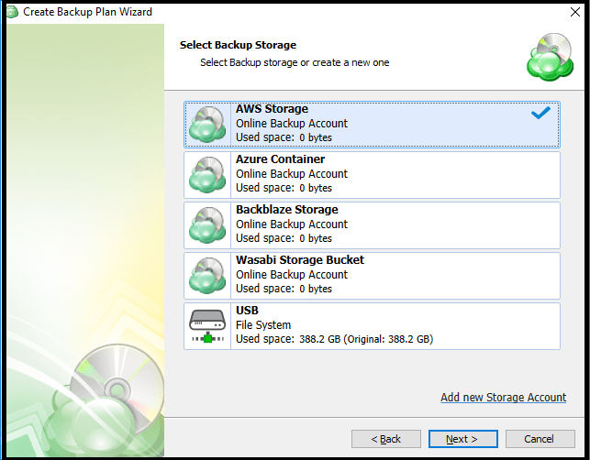Click 'File System' text under USB

[x=263, y=324]
